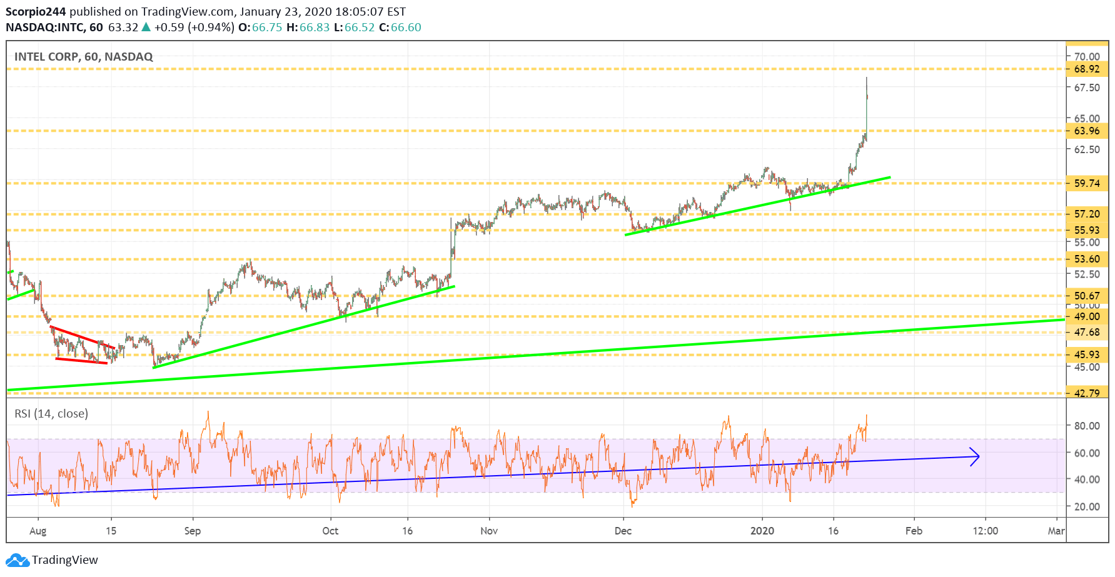The width and height of the screenshot is (1115, 577).
Task: Click the 67.50 price axis value
Action: pyautogui.click(x=1087, y=88)
